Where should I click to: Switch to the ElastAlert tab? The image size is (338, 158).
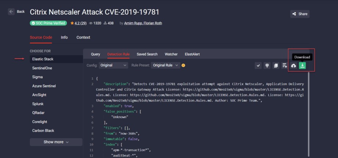(192, 54)
